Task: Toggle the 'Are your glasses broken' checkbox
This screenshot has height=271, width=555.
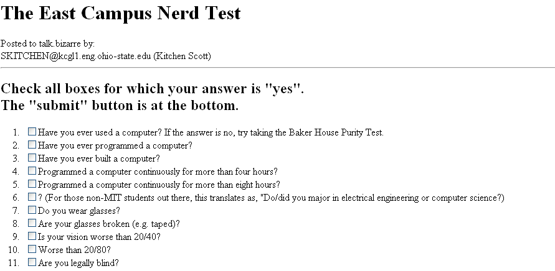Action: click(x=32, y=223)
